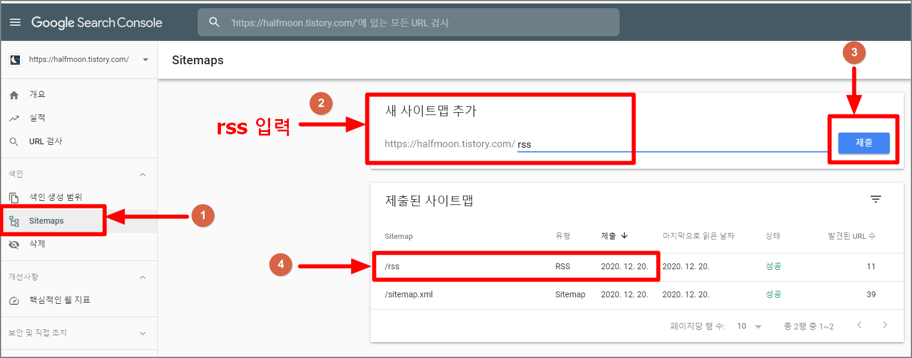Click the sitemap tree icon in sidebar
Image resolution: width=912 pixels, height=358 pixels.
(x=15, y=221)
